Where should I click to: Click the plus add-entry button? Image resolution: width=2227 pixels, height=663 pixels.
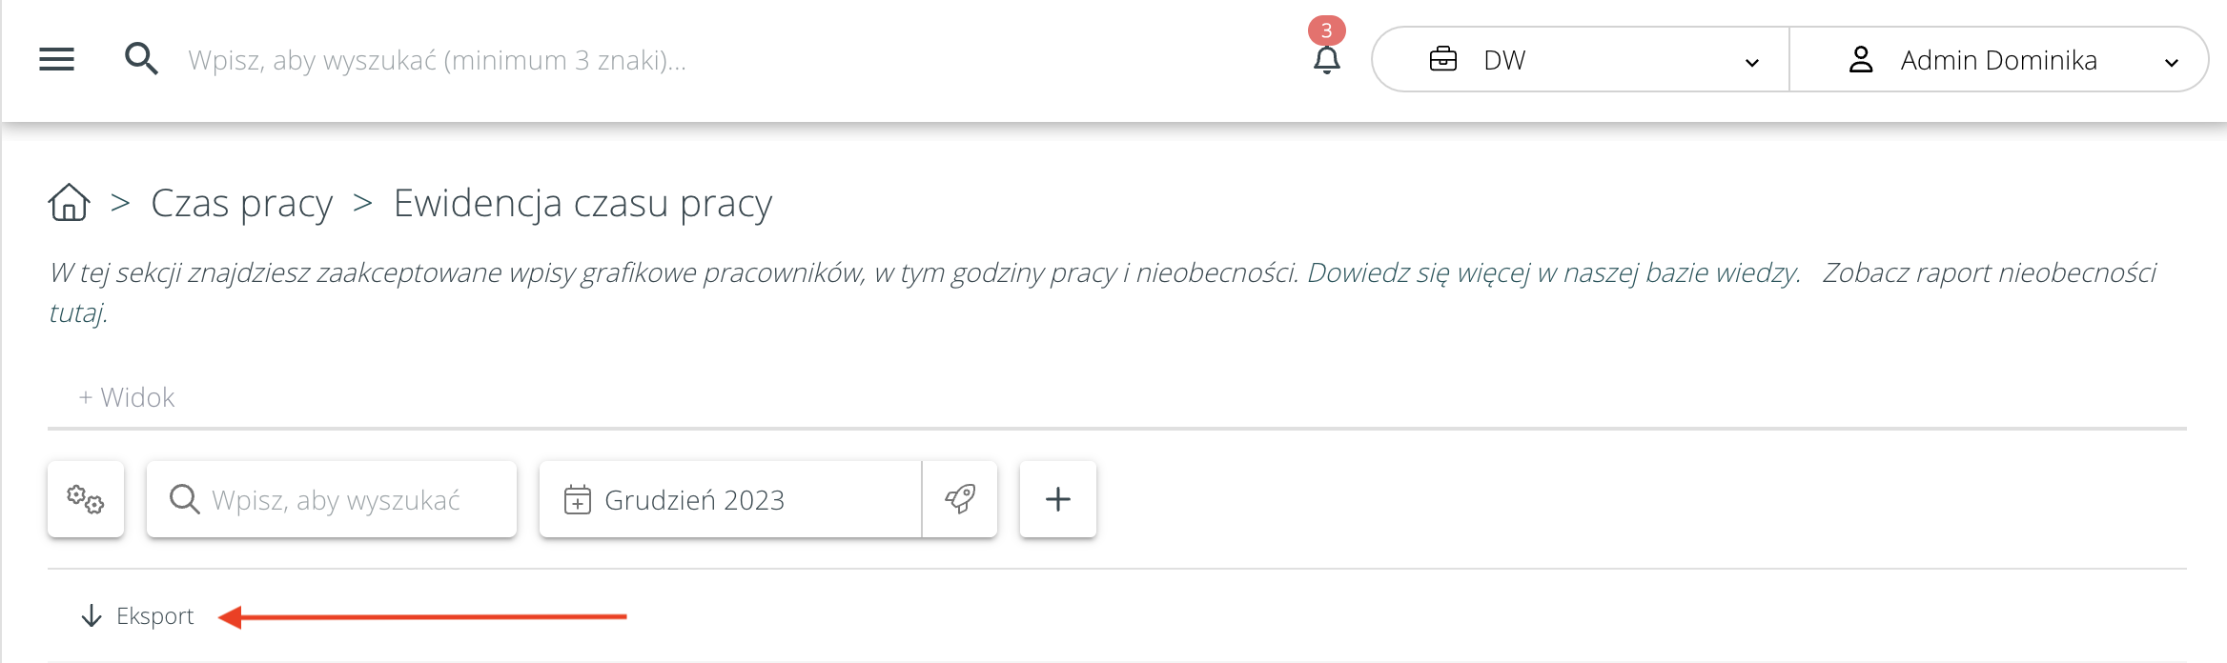click(1058, 499)
